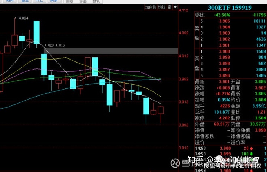Click the 涨幅 value +0.21%
The image size is (267, 172).
coord(223,94)
